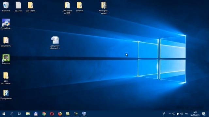Open File Explorer from taskbar
The height and width of the screenshot is (117, 209).
tap(28, 114)
